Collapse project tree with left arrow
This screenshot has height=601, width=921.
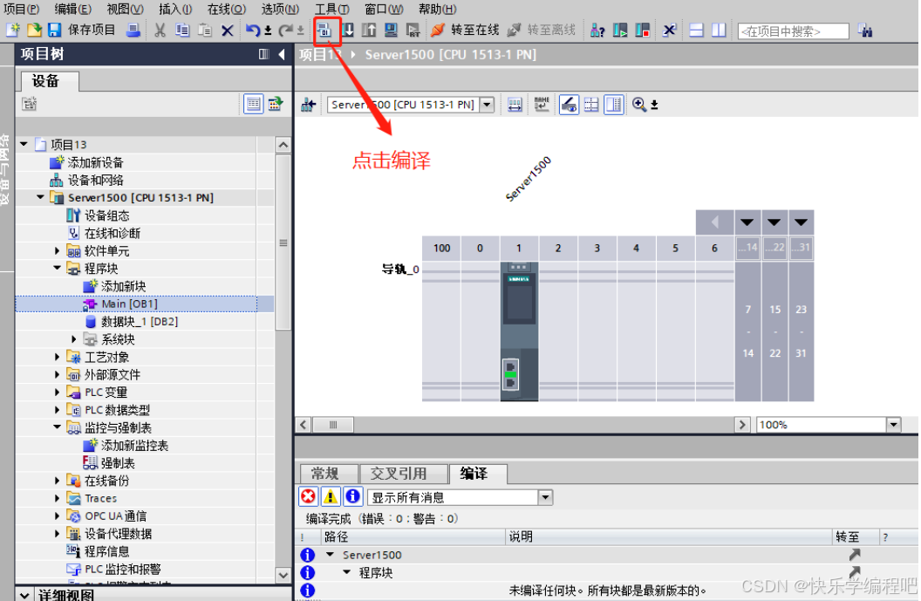tap(282, 54)
